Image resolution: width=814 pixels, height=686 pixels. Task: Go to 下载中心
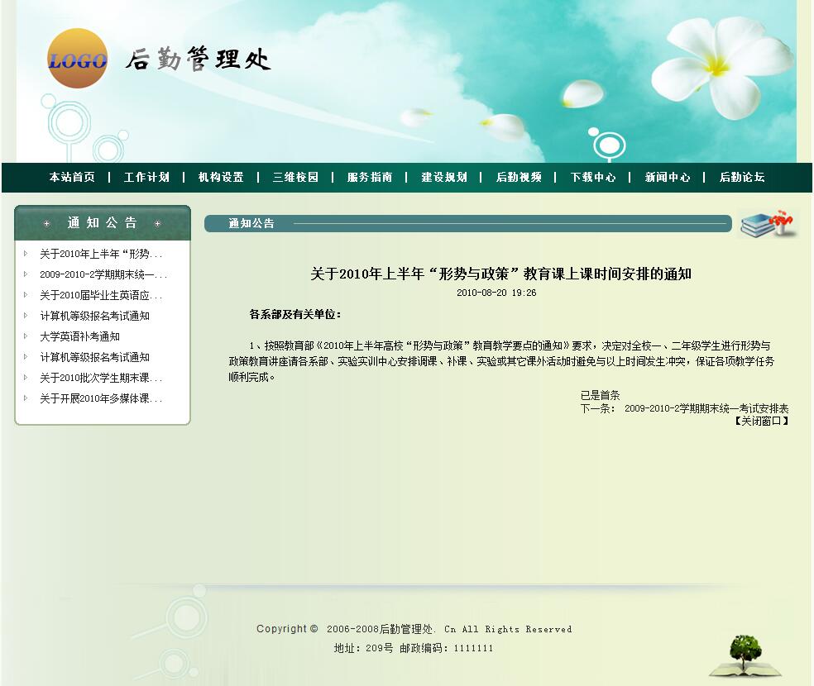[x=593, y=178]
